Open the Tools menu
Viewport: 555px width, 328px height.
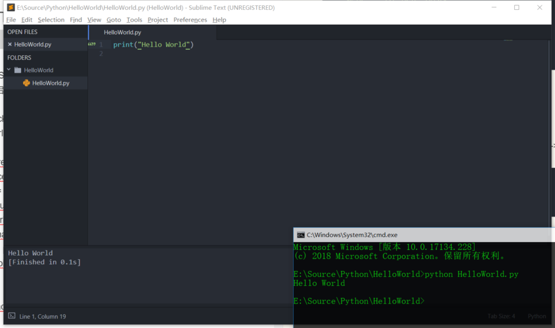pos(134,20)
